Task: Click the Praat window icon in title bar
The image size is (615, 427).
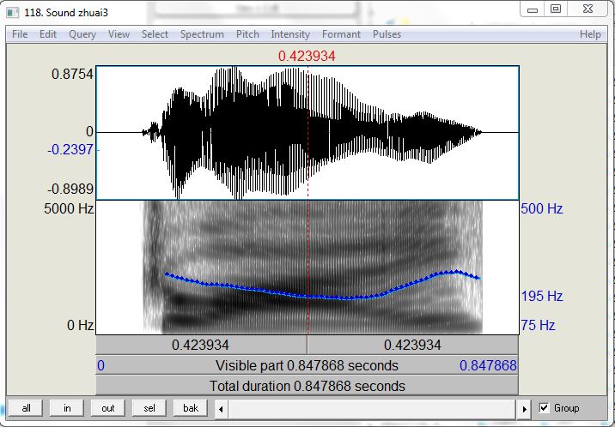Action: (13, 13)
